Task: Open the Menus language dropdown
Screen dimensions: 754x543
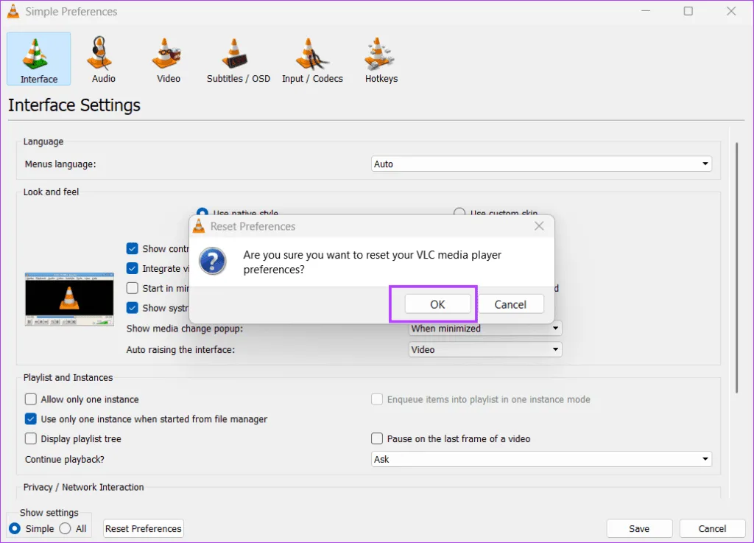Action: [541, 164]
